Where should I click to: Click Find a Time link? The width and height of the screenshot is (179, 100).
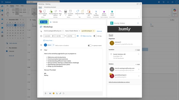(48, 40)
